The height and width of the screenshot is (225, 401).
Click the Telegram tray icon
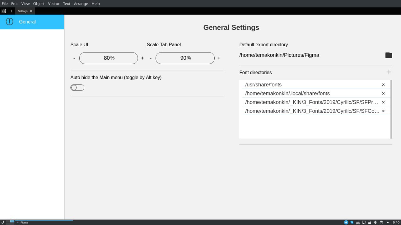pyautogui.click(x=346, y=222)
